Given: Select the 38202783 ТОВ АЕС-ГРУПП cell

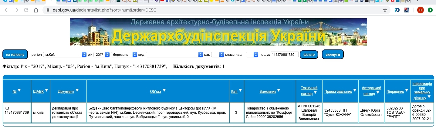Looking at the screenshot, I should tap(397, 112).
